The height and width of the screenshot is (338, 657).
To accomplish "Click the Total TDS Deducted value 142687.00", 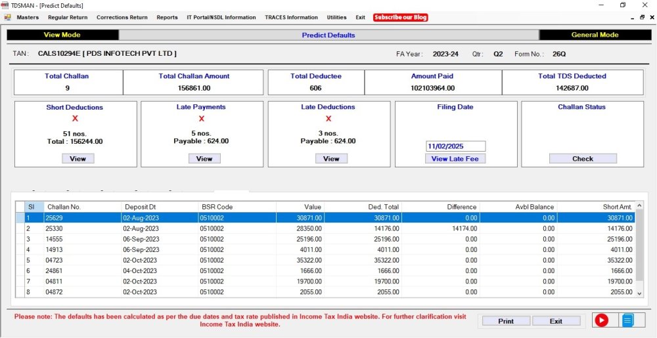I will tap(572, 88).
